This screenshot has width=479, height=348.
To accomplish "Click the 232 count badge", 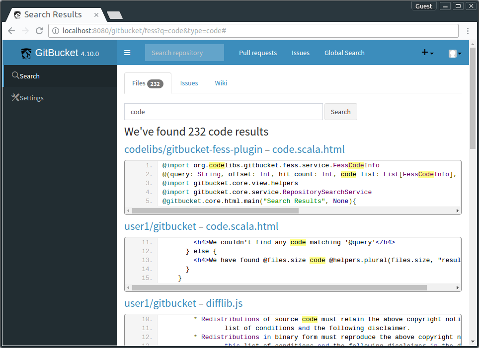I will [155, 83].
